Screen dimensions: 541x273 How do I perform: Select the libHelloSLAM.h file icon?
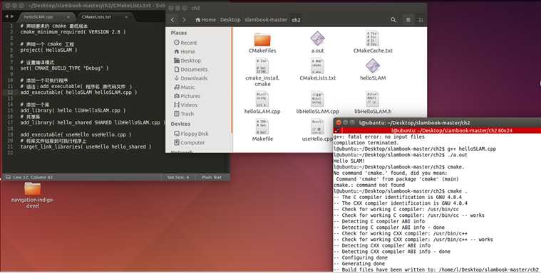(x=373, y=99)
